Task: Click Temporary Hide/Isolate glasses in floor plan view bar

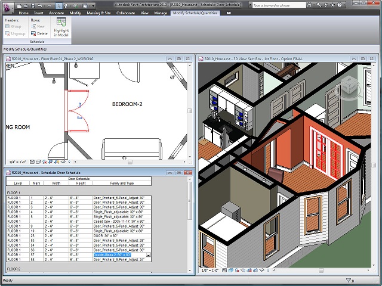Action: coord(63,161)
